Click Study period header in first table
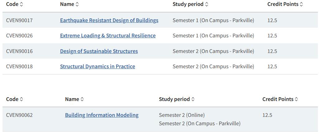The image size is (321, 134). click(x=188, y=4)
